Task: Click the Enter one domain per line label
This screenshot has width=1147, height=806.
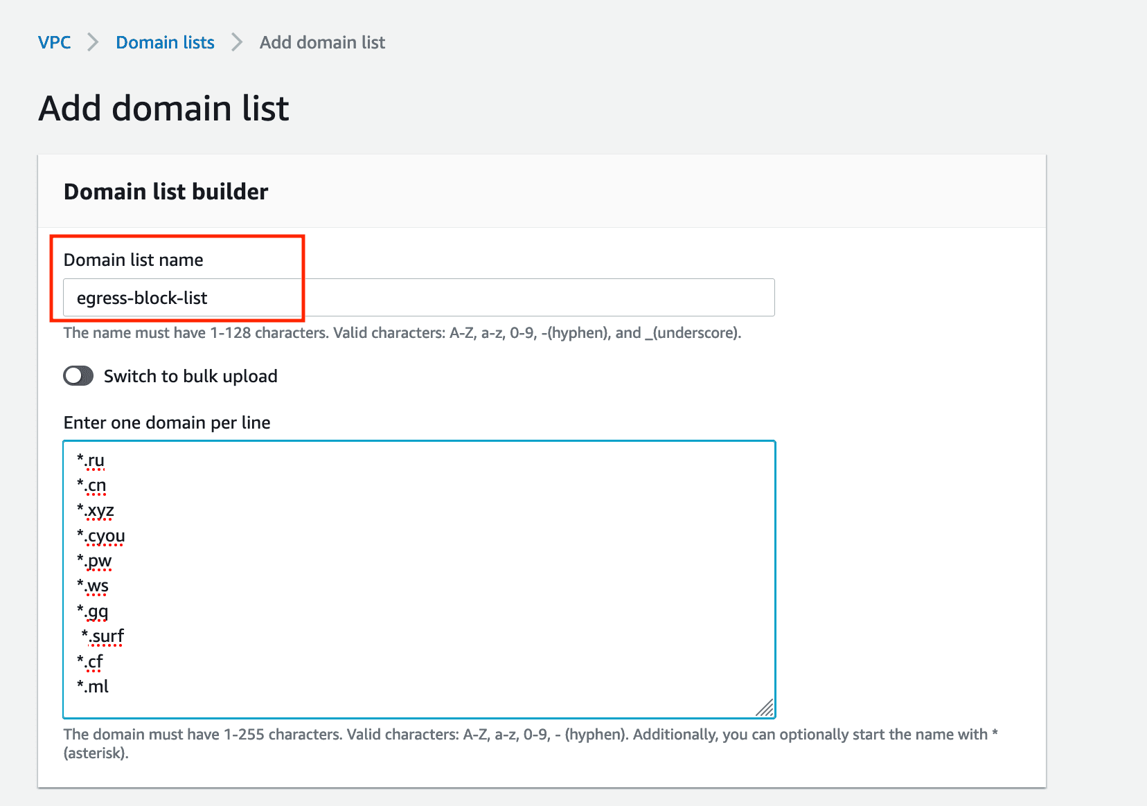Action: pos(167,422)
